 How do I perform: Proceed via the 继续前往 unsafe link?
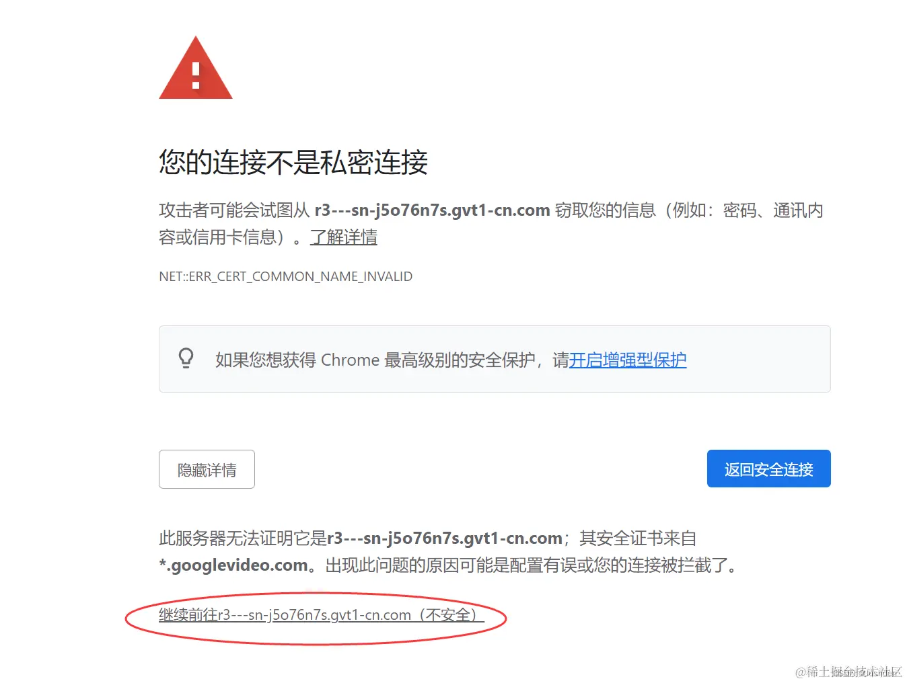[x=322, y=615]
